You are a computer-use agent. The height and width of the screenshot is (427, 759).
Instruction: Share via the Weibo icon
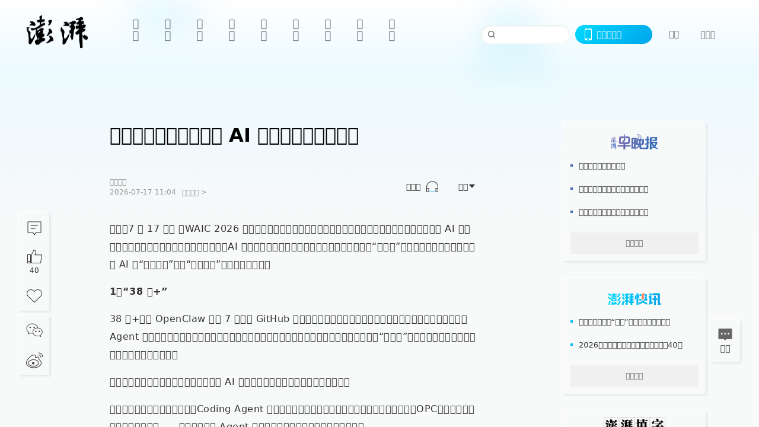tap(34, 360)
